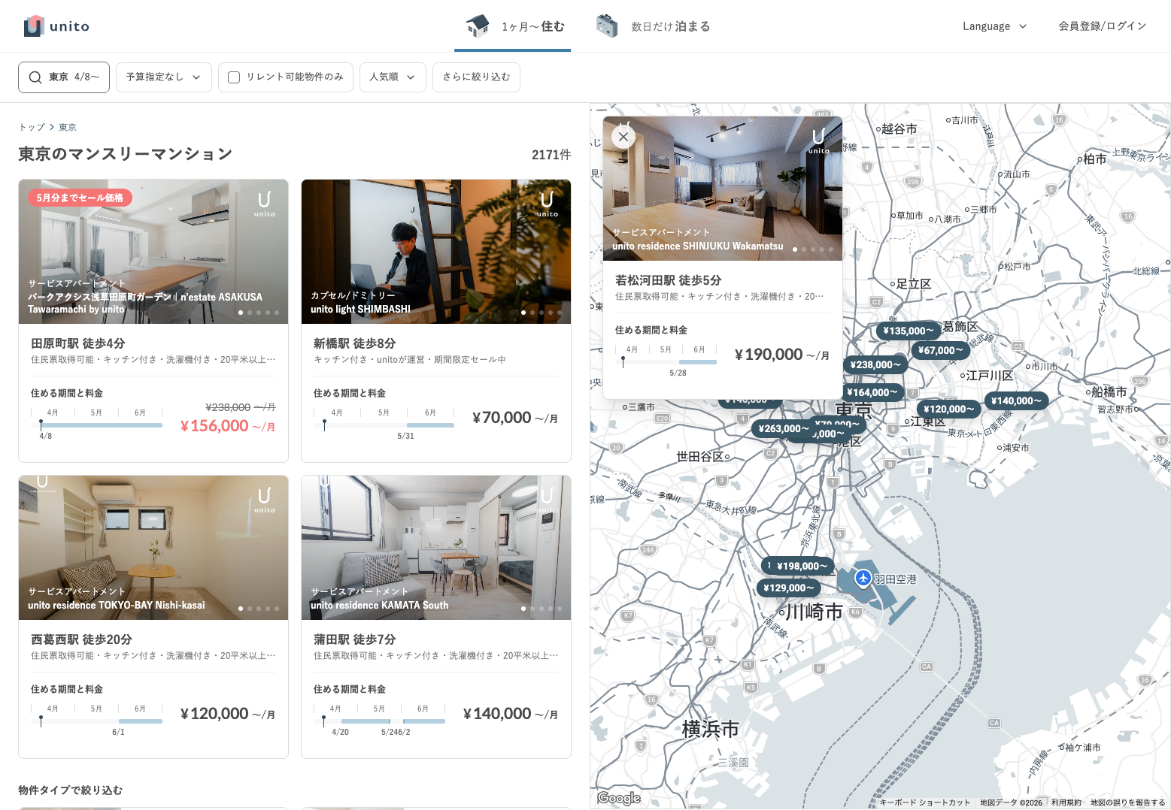Close the SHINJUKU Wakamatsu map popup
This screenshot has height=810, width=1171.
[623, 137]
